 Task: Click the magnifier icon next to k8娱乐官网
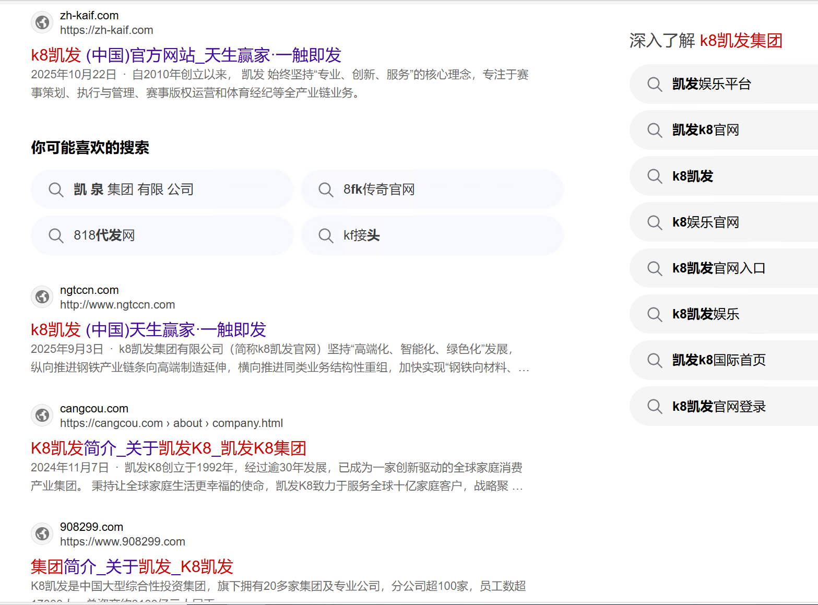(x=655, y=222)
